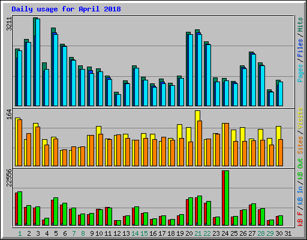Screen dimensions: 307x240
Task: Click day 22 on the x-axis
Action: click(207, 233)
